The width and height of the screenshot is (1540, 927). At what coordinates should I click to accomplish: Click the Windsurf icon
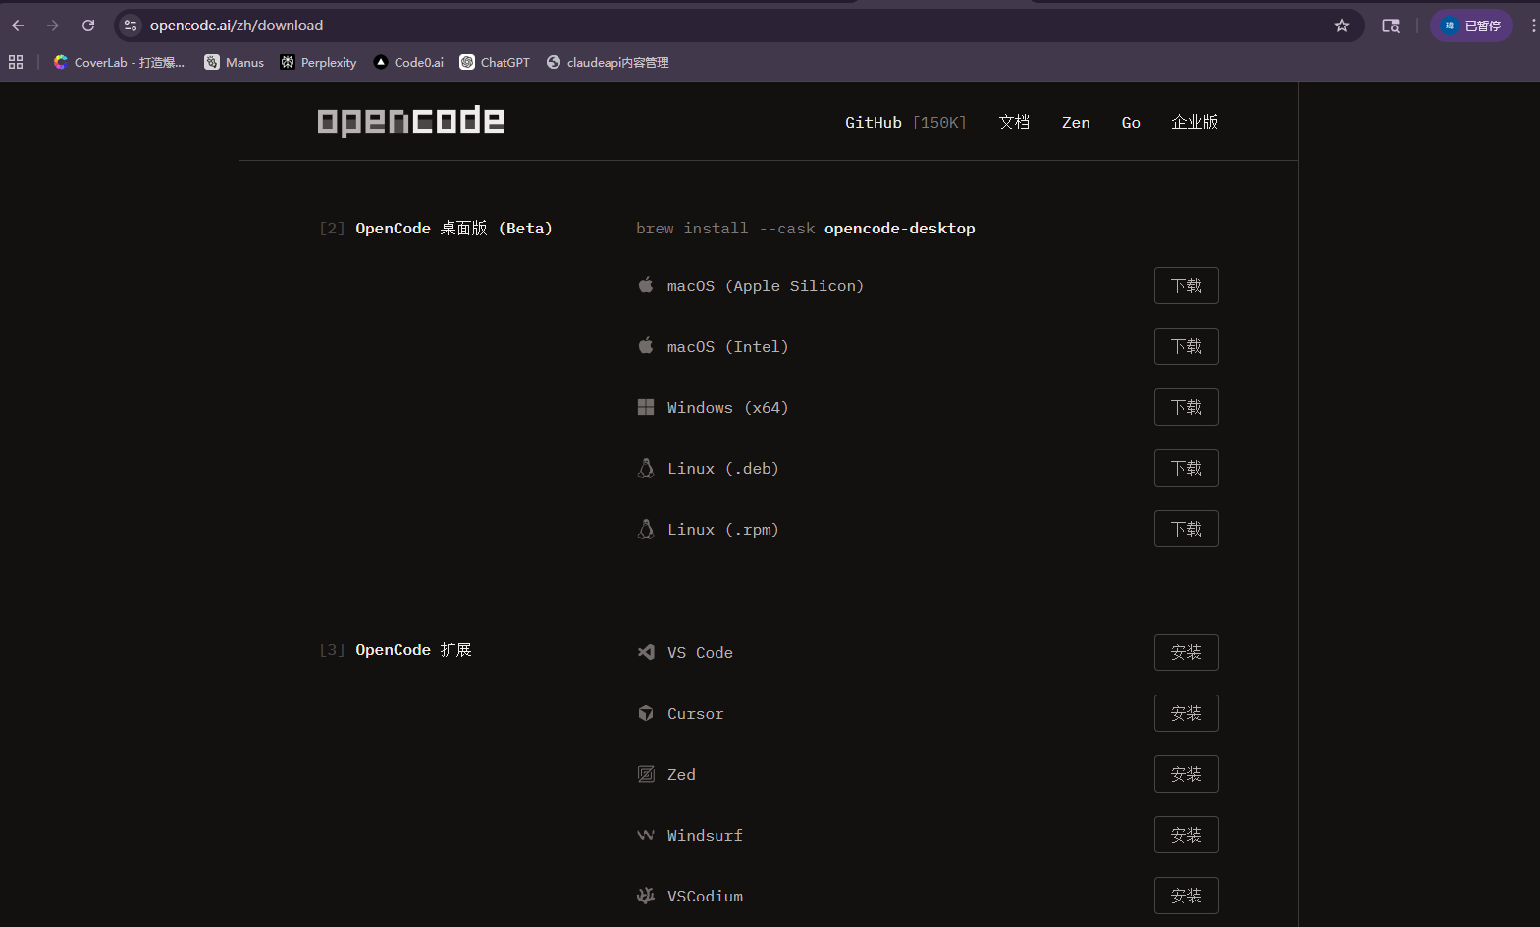click(x=646, y=835)
